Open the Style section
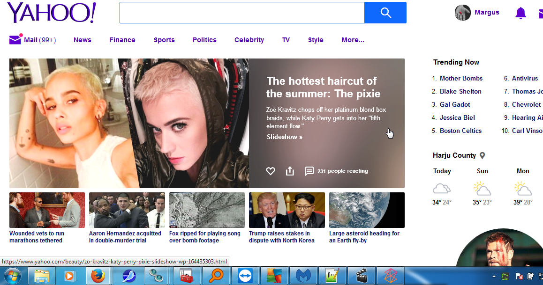This screenshot has height=285, width=543. click(316, 40)
